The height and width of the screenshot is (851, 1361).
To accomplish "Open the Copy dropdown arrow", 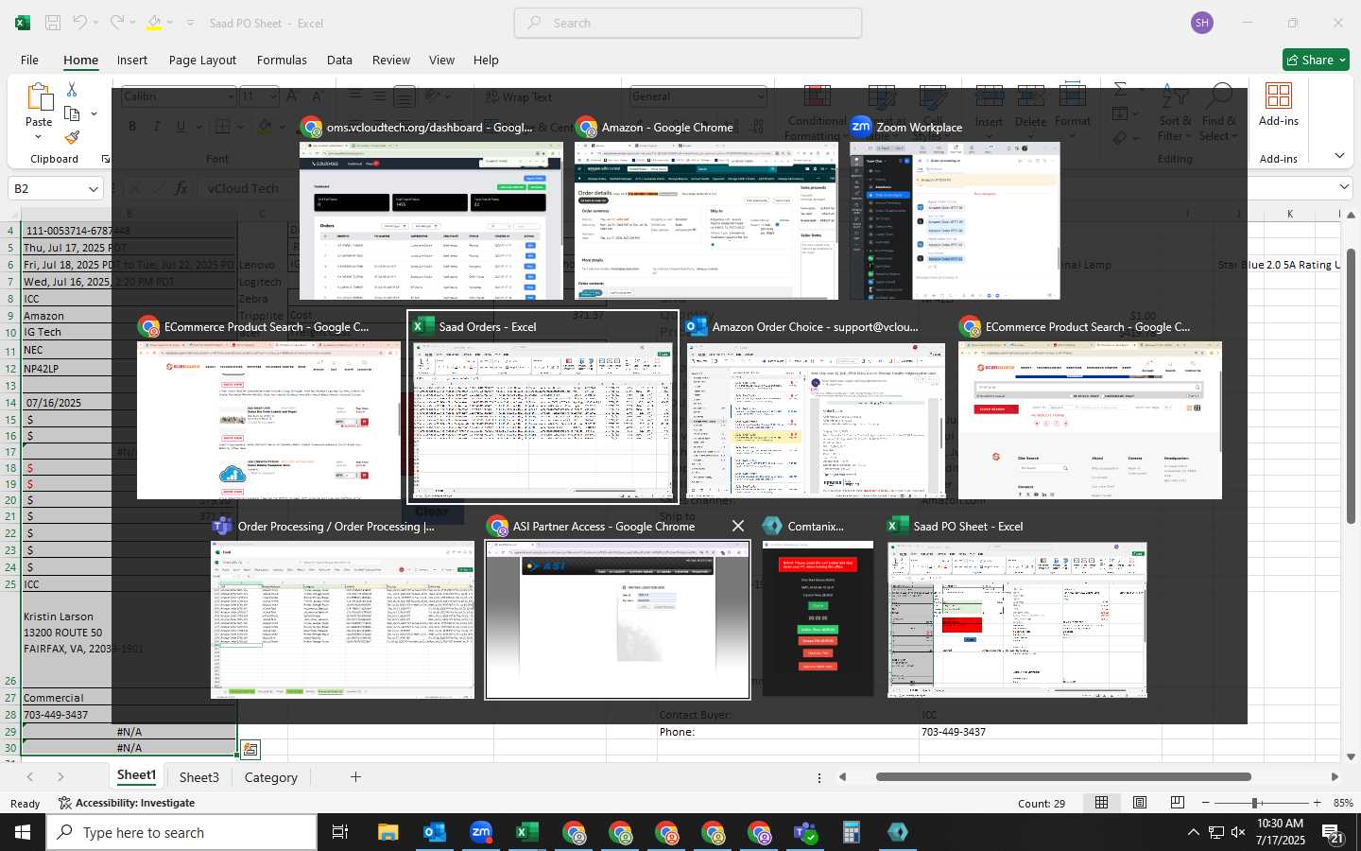I will 94,113.
